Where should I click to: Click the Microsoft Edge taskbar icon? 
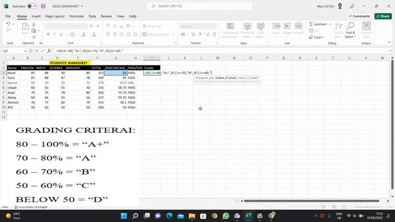point(169,216)
